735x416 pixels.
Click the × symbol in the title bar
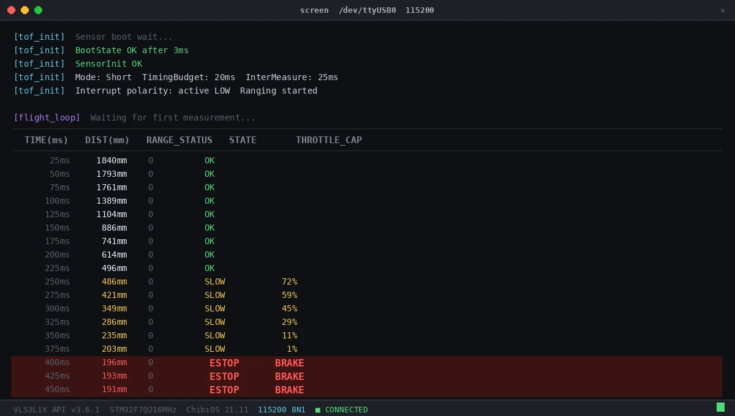coord(723,10)
